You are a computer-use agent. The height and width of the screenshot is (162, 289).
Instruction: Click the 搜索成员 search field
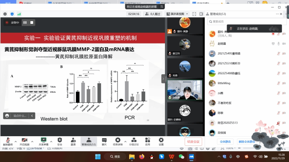(247, 22)
